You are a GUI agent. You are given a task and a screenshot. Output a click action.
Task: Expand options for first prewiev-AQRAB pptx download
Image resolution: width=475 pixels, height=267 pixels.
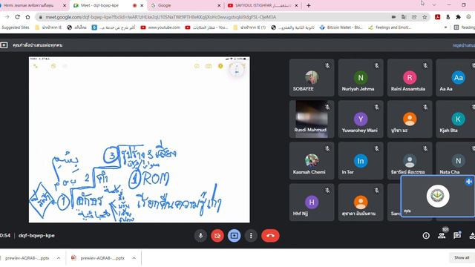click(59, 258)
